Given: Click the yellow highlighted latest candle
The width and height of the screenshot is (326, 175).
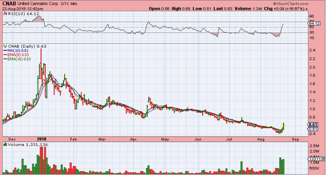Looking at the screenshot, I should [283, 126].
